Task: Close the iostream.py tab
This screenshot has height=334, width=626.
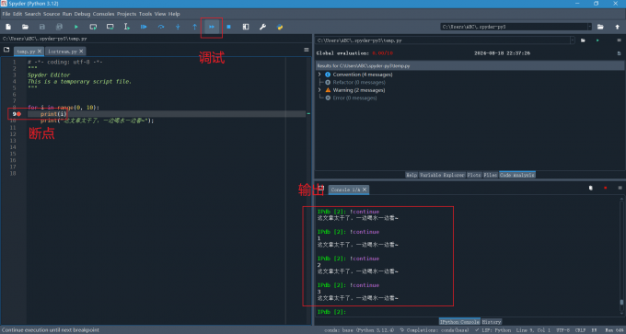Action: tap(81, 52)
